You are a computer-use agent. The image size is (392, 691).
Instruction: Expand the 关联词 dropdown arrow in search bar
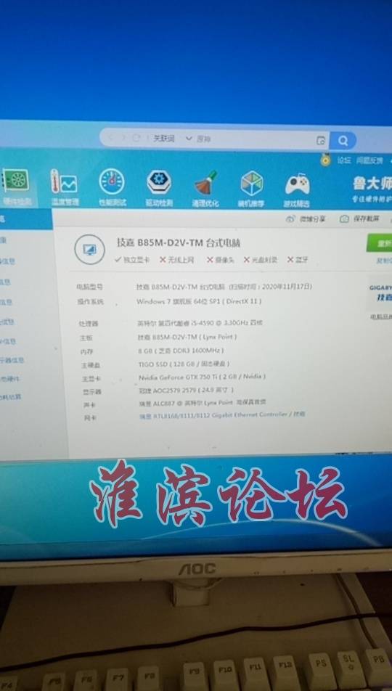click(x=189, y=139)
